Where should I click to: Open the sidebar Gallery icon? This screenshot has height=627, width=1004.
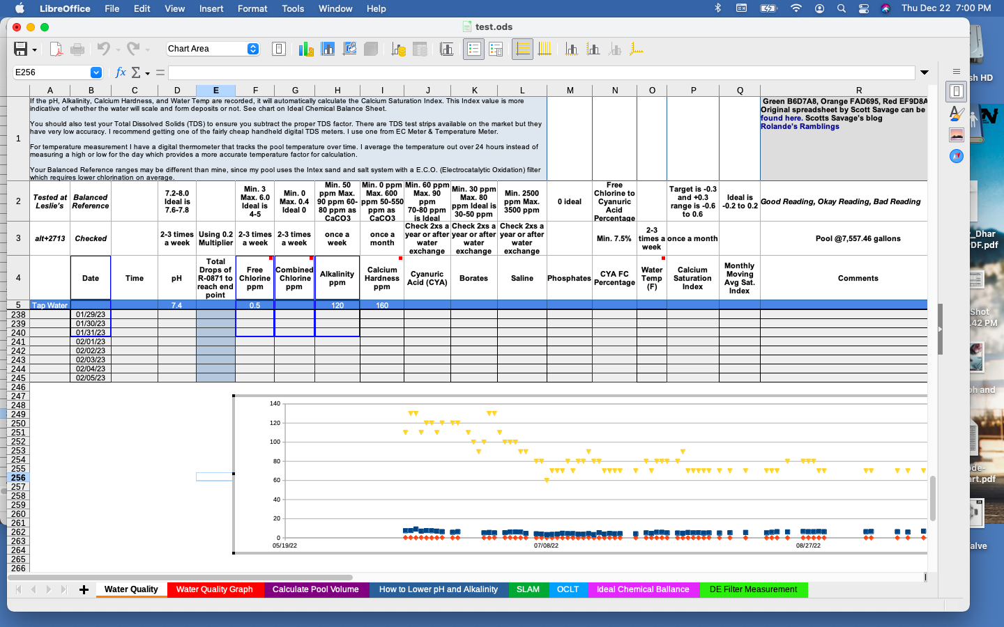click(957, 134)
